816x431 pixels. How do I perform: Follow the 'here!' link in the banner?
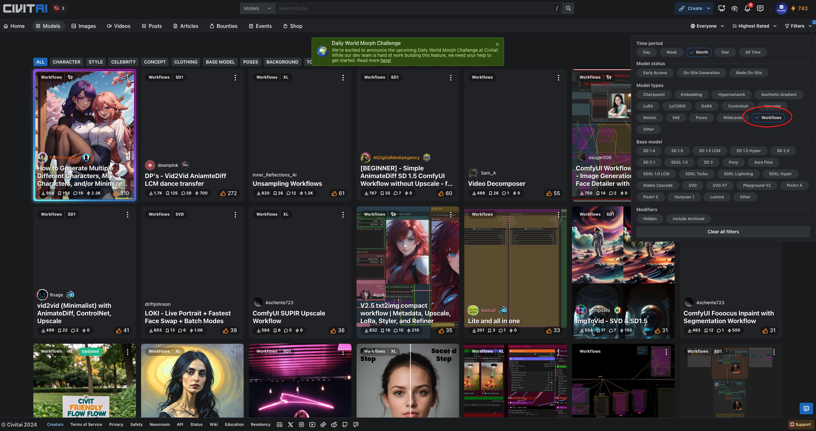click(385, 60)
